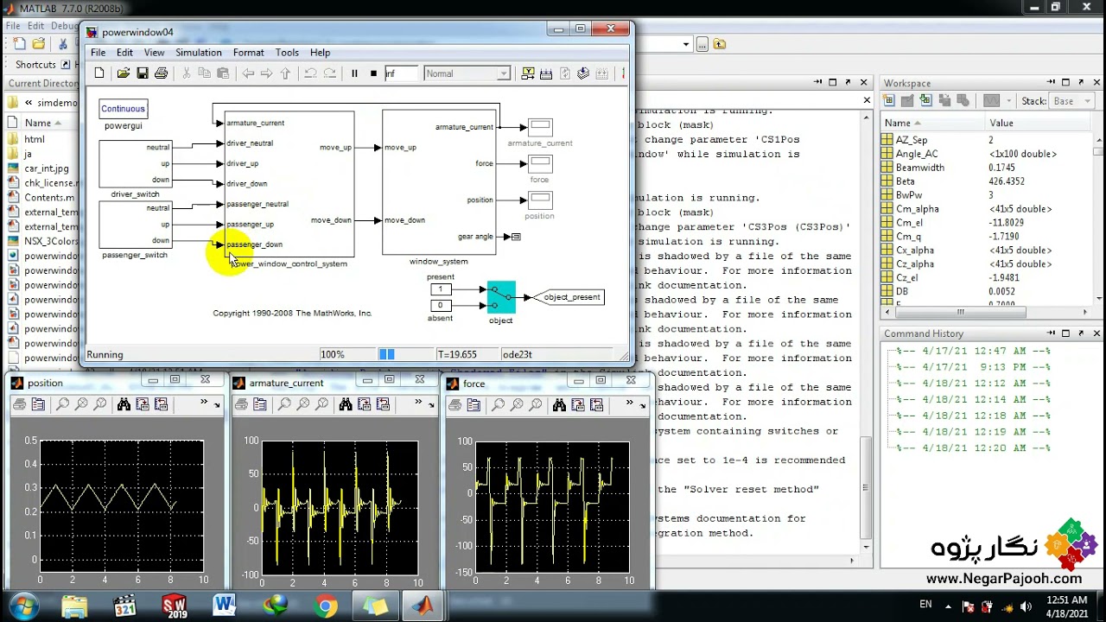
Task: Open the View menu of powerwindow04
Action: tap(154, 53)
